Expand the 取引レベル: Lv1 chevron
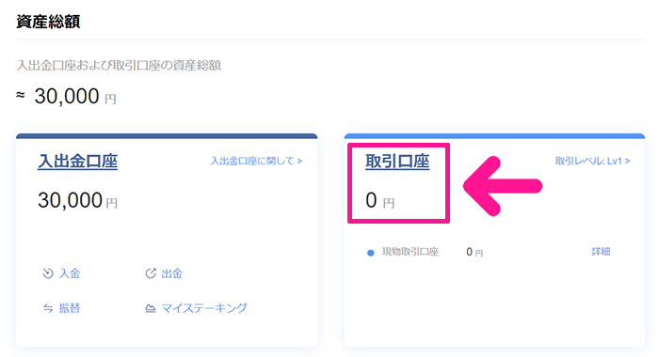This screenshot has height=357, width=659. tap(628, 161)
